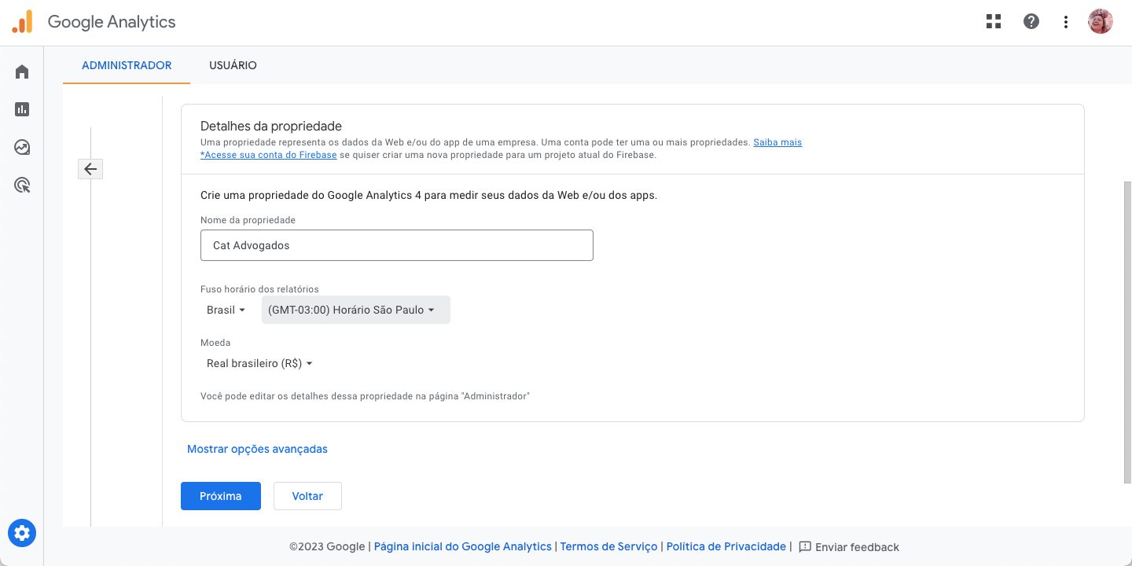
Task: Open the Política de Privacidade link
Action: (x=726, y=546)
